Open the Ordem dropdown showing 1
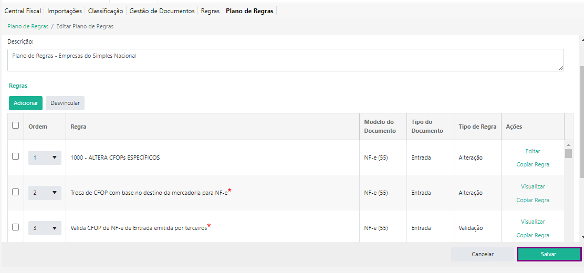 pyautogui.click(x=45, y=157)
